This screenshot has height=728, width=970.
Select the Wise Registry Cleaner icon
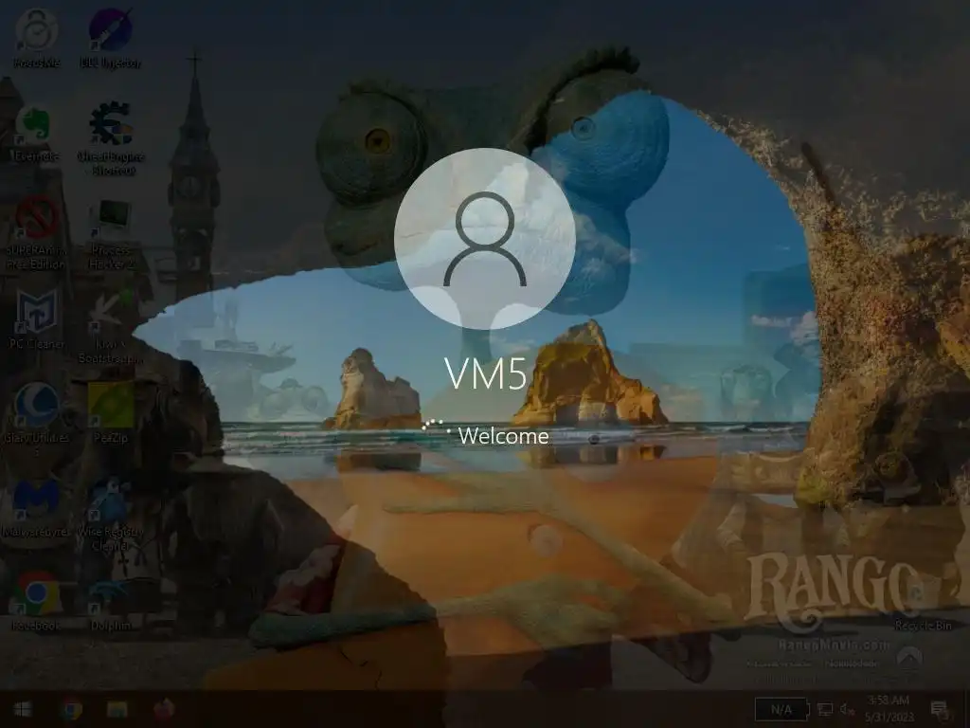pyautogui.click(x=110, y=514)
